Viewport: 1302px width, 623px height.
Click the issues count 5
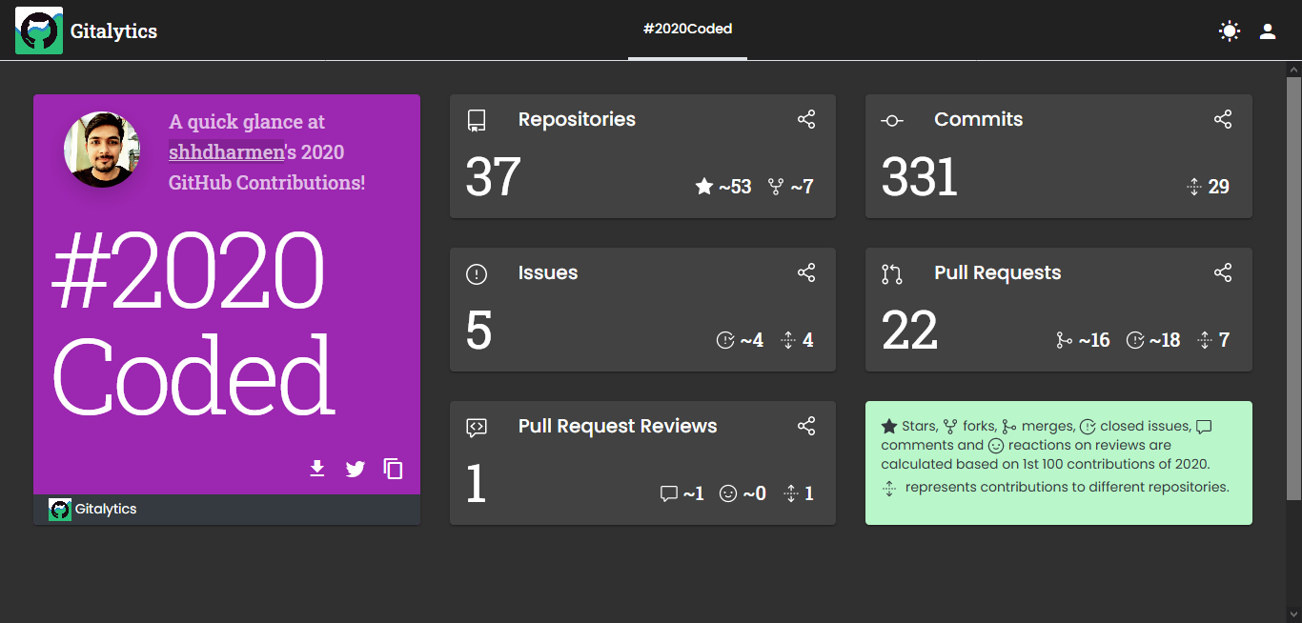coord(479,331)
